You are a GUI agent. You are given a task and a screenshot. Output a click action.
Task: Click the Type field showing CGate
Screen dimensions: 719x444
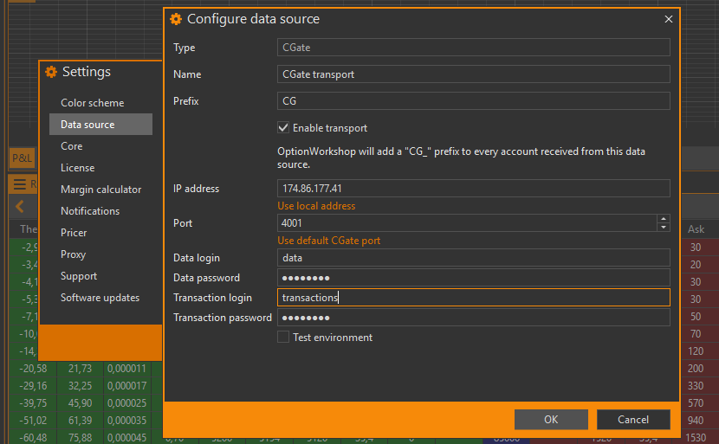click(x=473, y=48)
